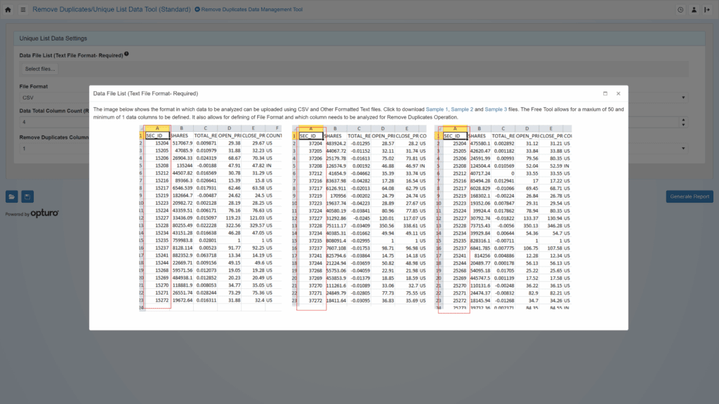Close the Data File List dialog

[618, 93]
